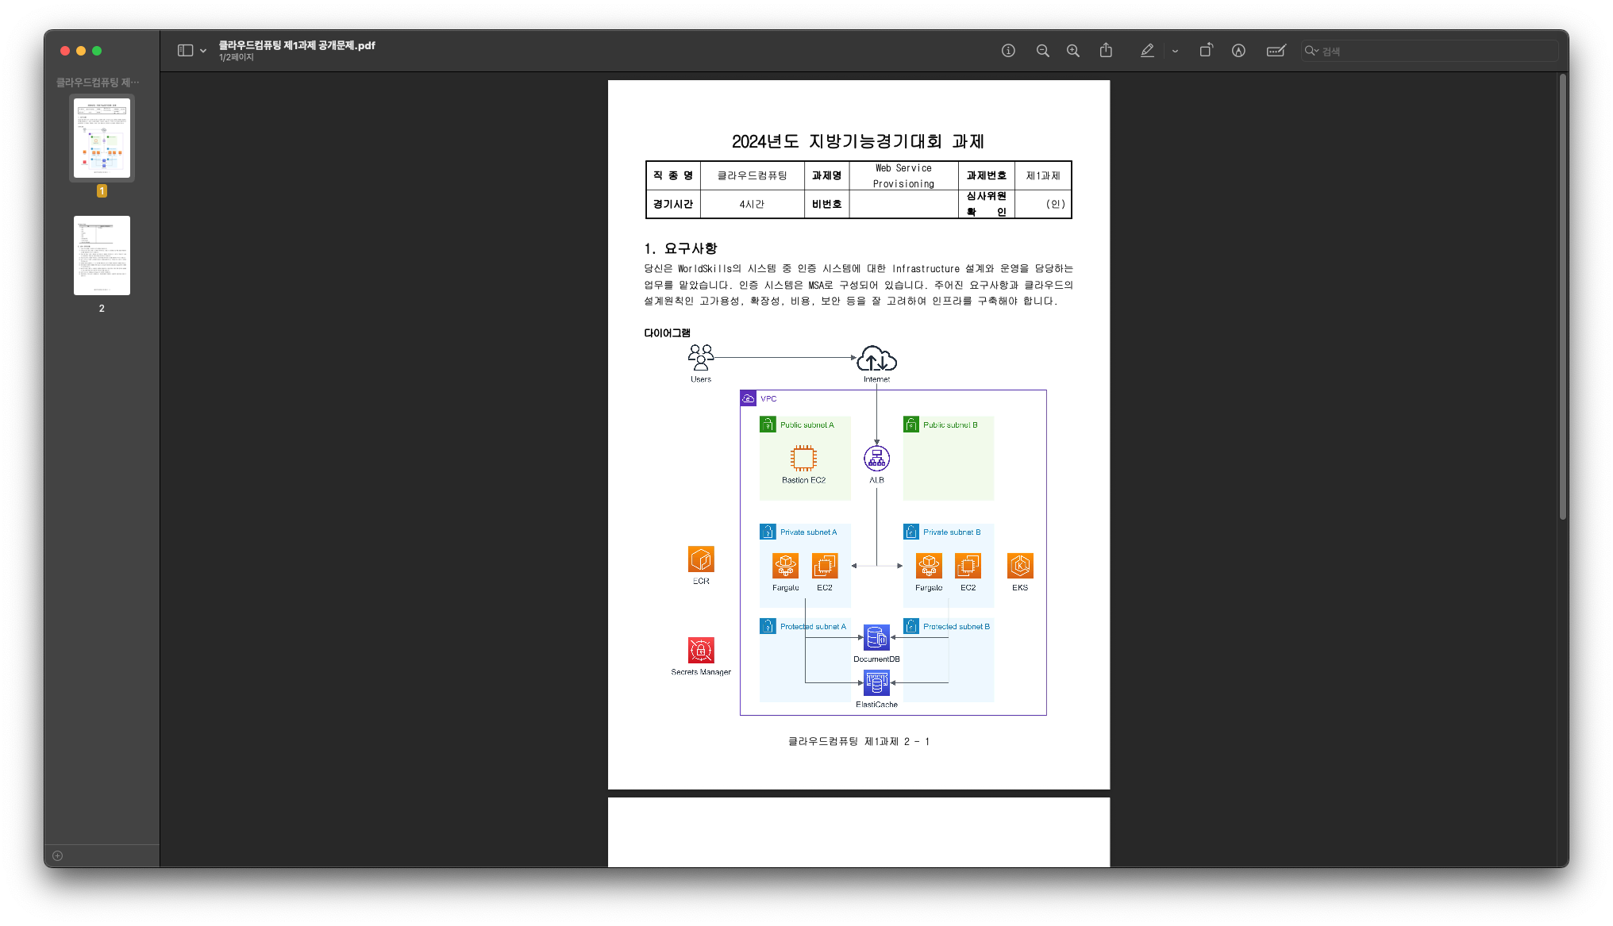Click the zoom in magnifier
The image size is (1613, 926).
(x=1073, y=51)
